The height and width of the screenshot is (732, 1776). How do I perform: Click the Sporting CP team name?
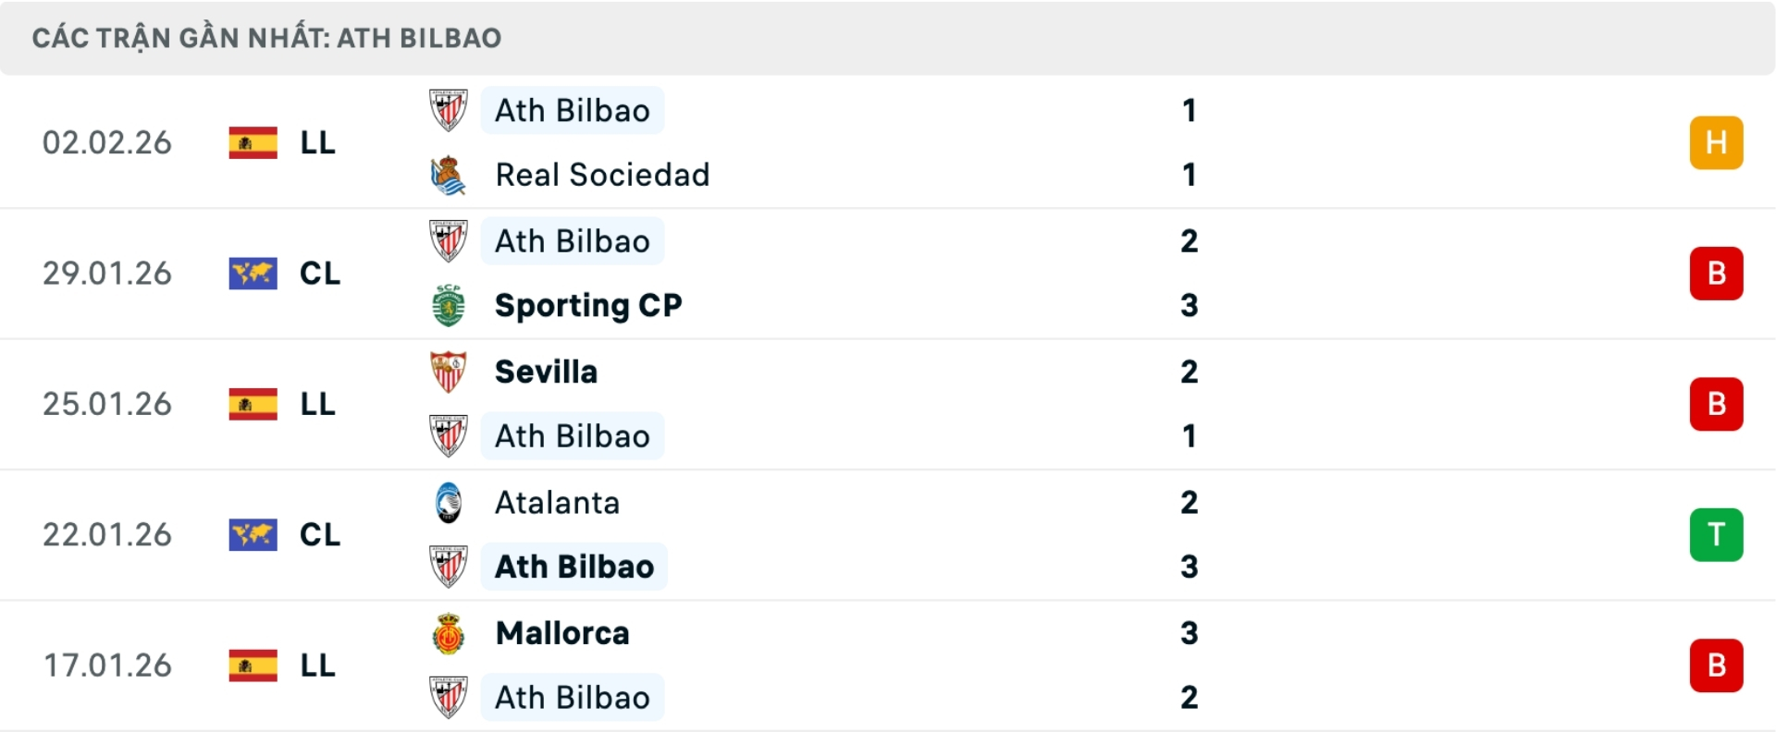586,305
